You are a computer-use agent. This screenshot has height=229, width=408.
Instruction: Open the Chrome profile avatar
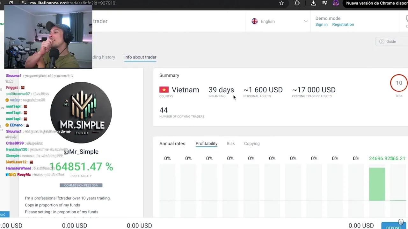coord(336,3)
